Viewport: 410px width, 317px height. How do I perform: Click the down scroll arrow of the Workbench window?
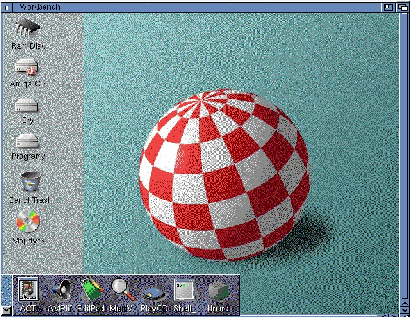(x=405, y=310)
